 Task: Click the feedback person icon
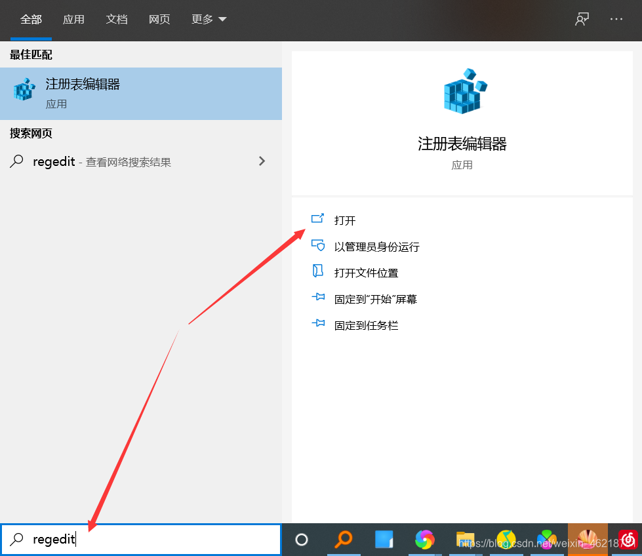click(582, 19)
